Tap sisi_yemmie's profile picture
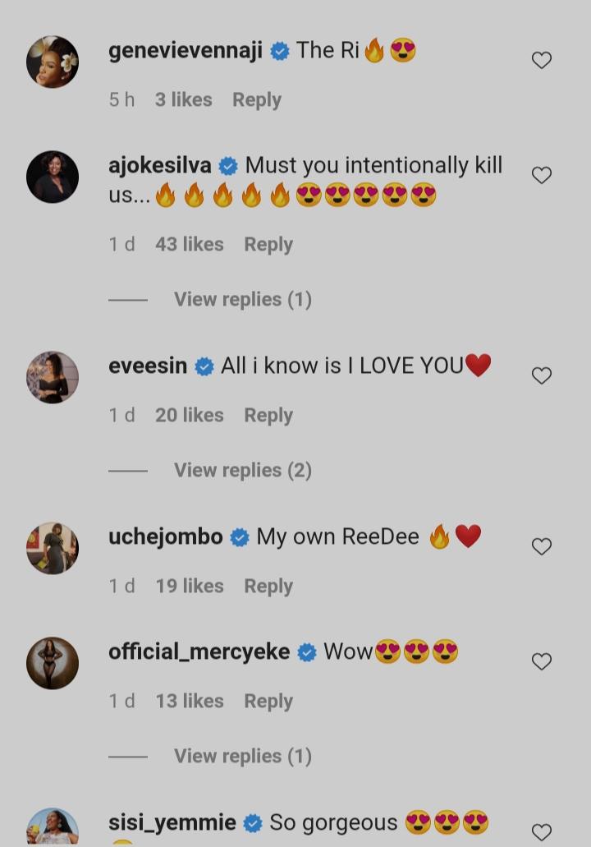This screenshot has height=847, width=591. (53, 828)
